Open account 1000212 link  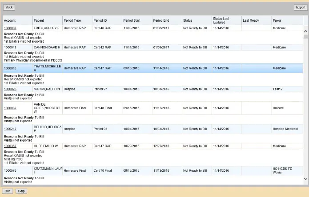click(10, 129)
